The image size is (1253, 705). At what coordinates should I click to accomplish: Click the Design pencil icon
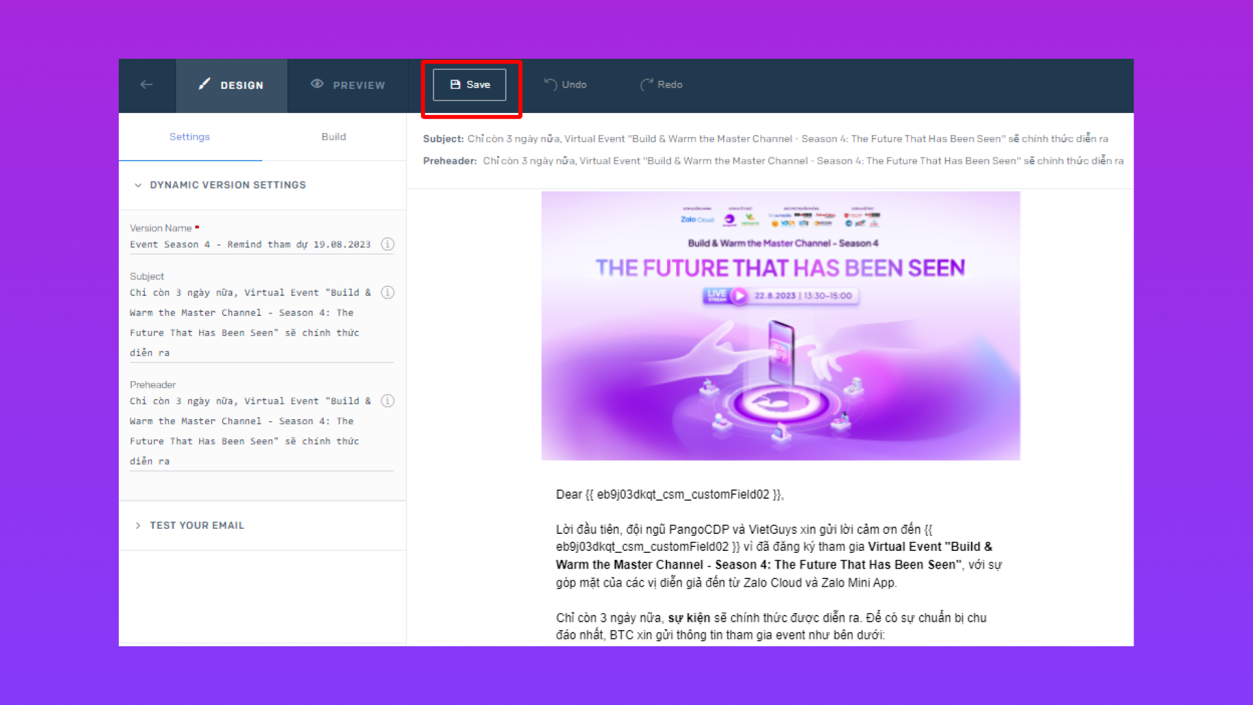(204, 84)
